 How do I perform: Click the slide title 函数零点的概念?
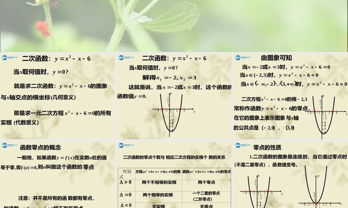[40, 147]
